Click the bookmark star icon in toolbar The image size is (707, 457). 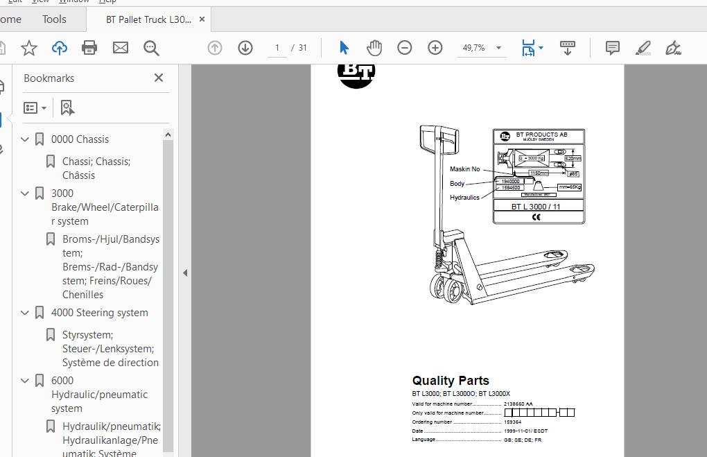click(x=28, y=48)
